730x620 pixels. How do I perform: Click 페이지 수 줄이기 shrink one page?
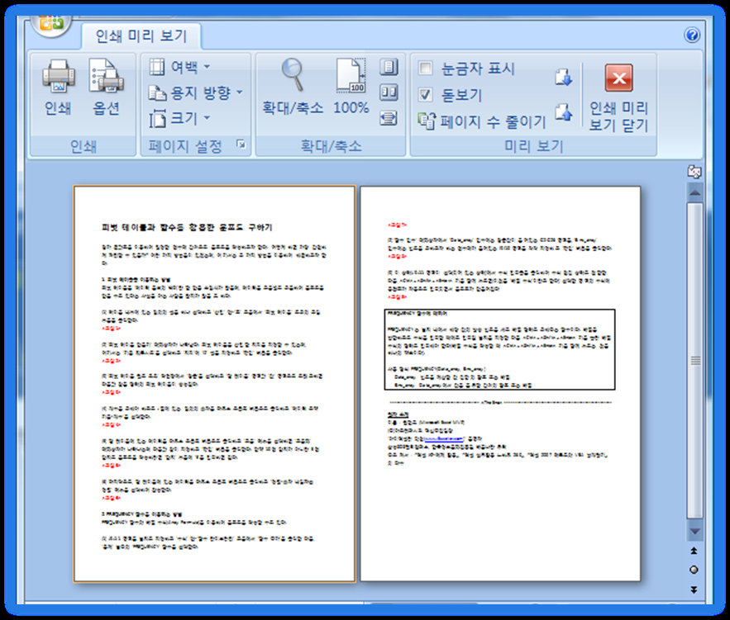[481, 121]
